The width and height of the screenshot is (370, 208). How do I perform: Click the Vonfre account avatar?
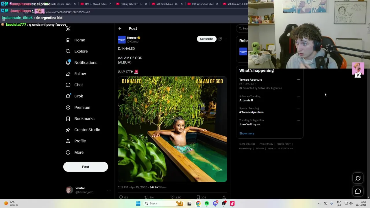69,190
